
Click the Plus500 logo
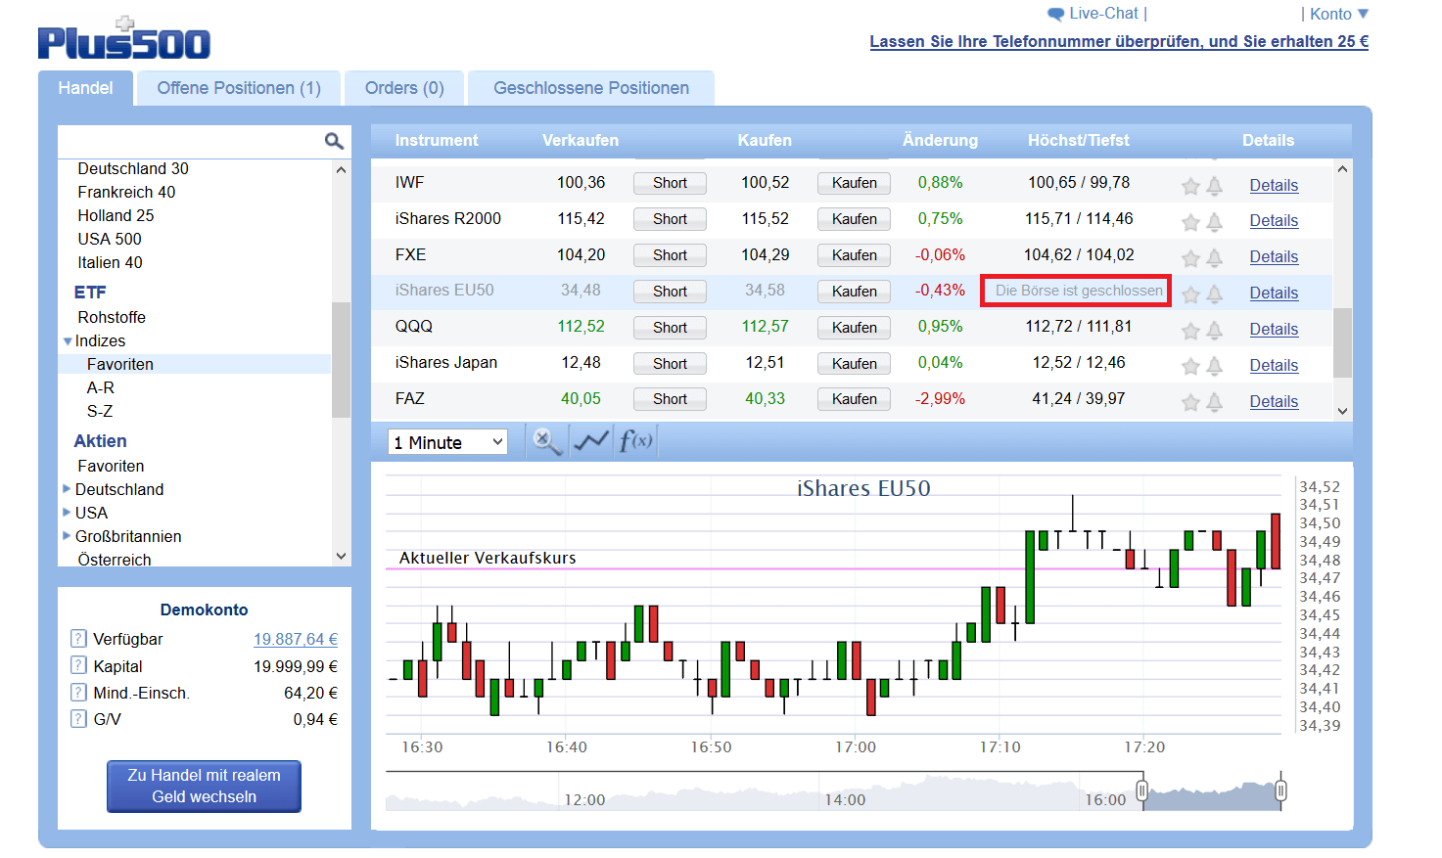pos(124,39)
